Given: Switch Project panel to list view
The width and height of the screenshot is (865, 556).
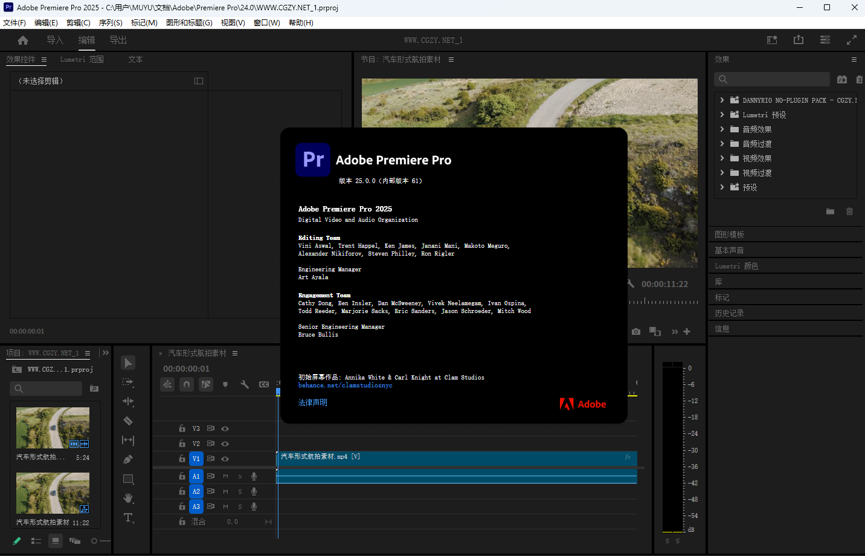Looking at the screenshot, I should 36,541.
